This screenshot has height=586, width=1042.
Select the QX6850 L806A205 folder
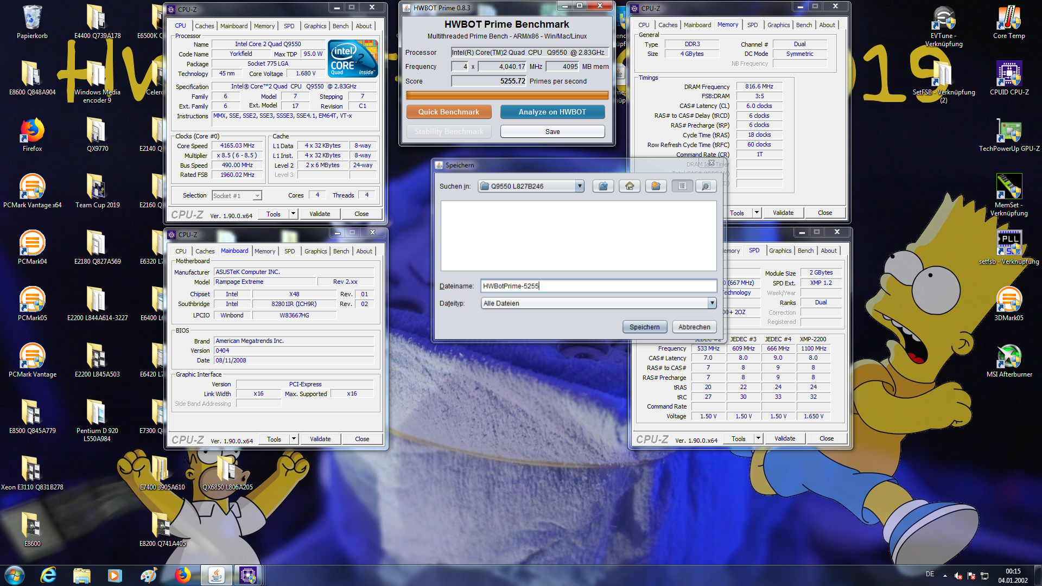tap(227, 473)
